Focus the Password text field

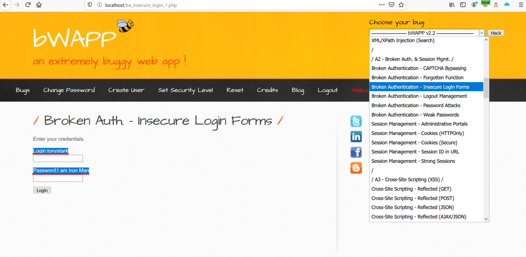(x=58, y=178)
